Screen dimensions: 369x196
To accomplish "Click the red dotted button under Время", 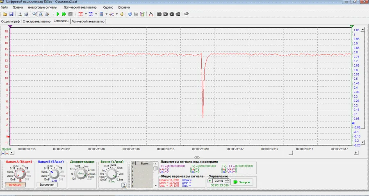I will (7, 153).
